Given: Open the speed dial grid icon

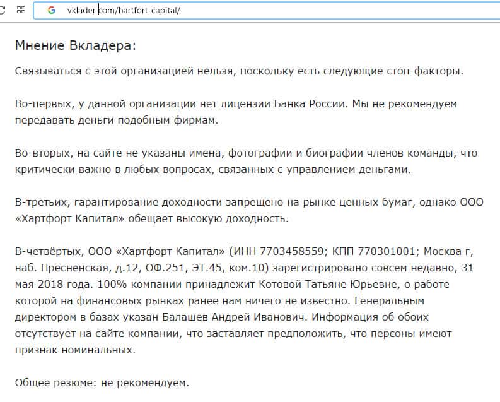Looking at the screenshot, I should click(21, 10).
